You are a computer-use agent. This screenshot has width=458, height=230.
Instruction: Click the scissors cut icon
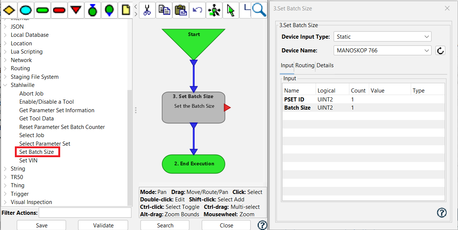[147, 10]
